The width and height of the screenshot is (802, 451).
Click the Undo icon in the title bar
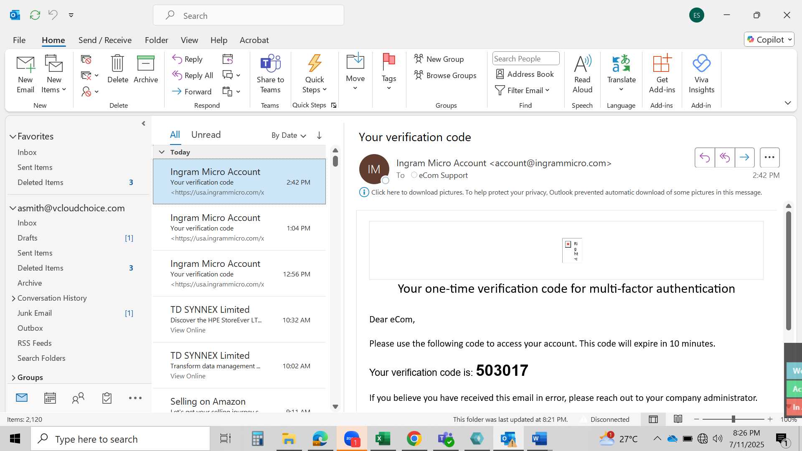pyautogui.click(x=53, y=15)
